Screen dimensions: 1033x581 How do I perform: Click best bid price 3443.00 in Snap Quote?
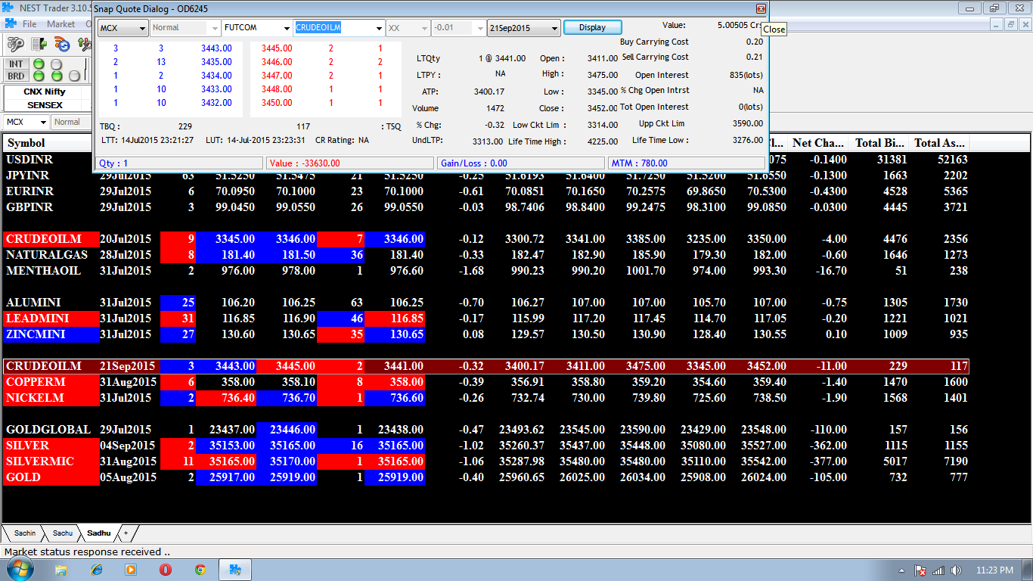click(x=216, y=48)
